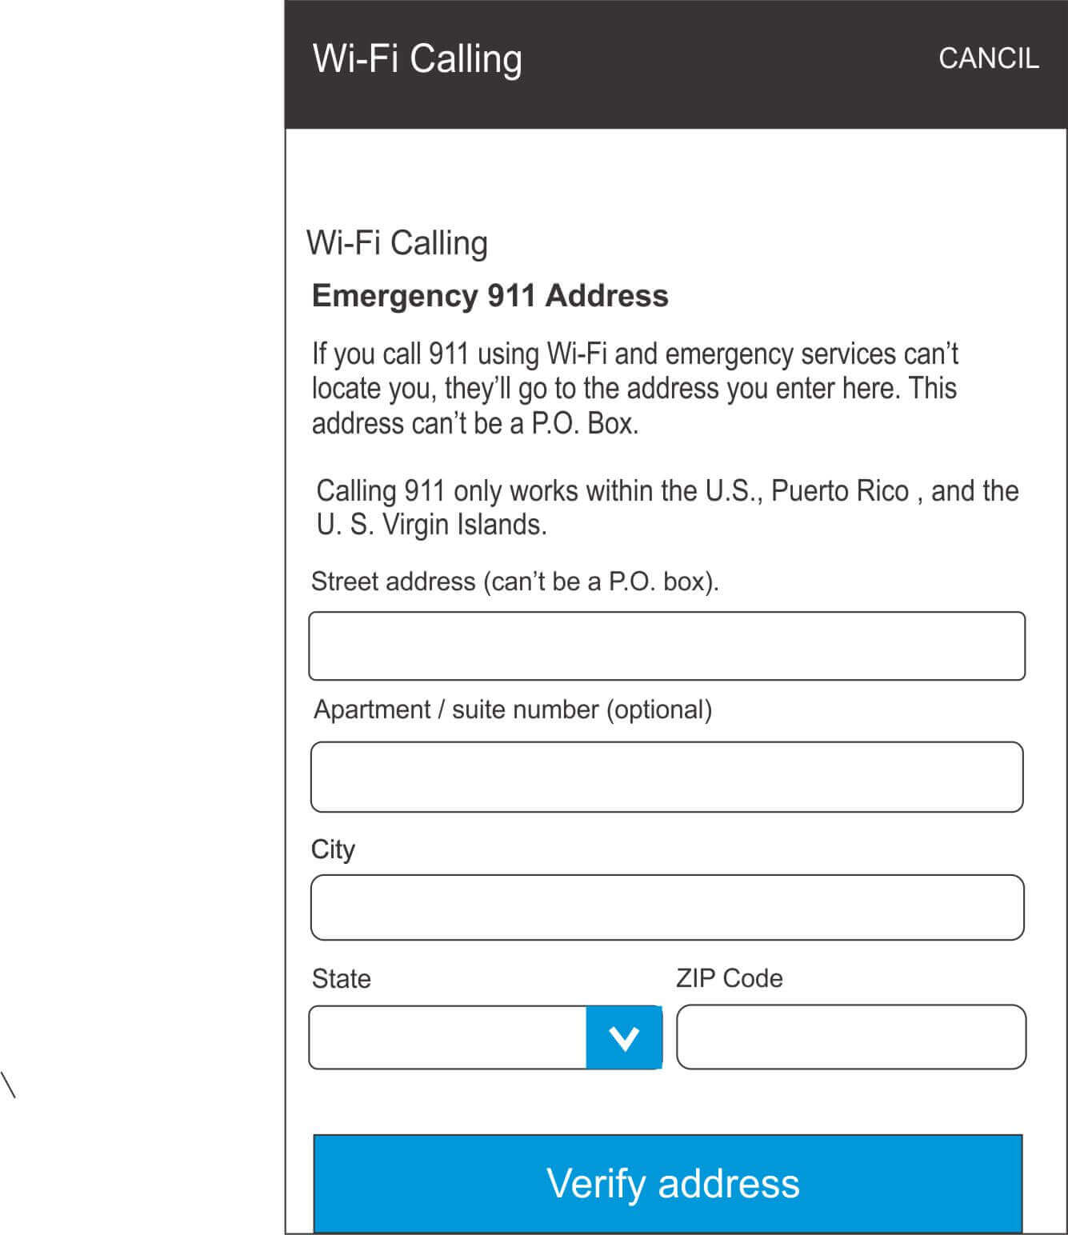Click the ZIP Code label text
Screen dimensions: 1068x1235
tap(729, 978)
